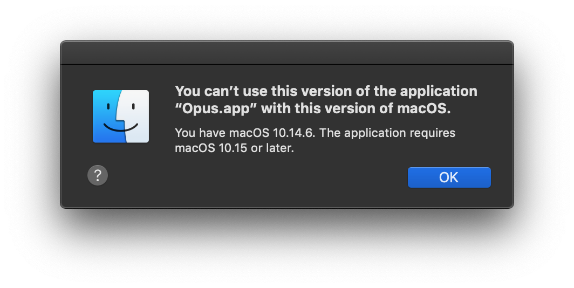This screenshot has width=574, height=288.
Task: Click the word "application" in bold heading
Action: click(439, 92)
